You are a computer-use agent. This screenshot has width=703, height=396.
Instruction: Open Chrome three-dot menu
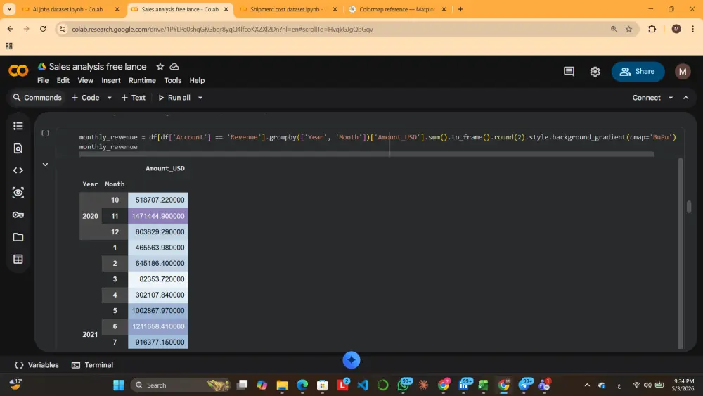(693, 29)
